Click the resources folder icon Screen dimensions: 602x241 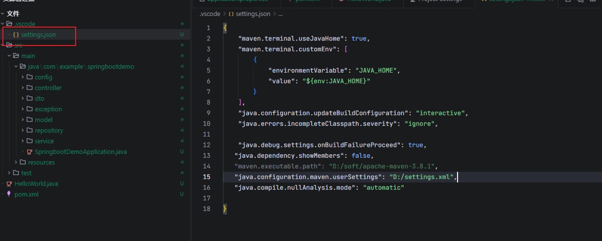(x=23, y=162)
